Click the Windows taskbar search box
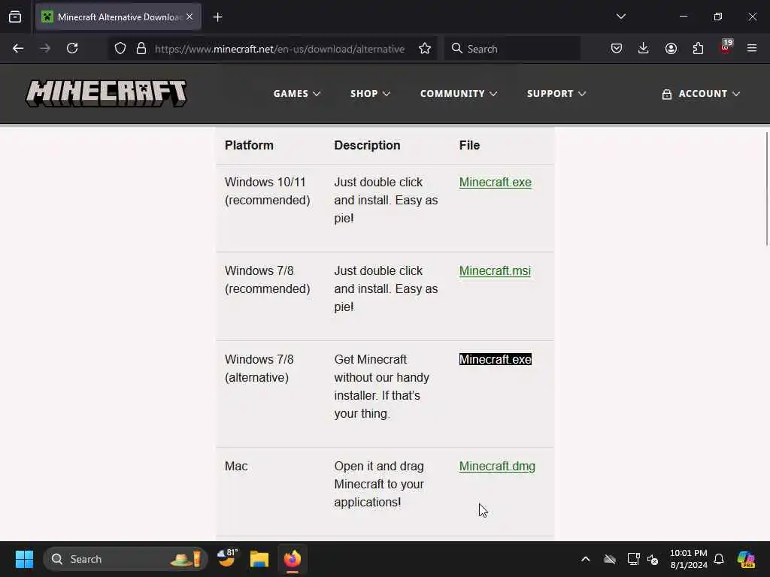The height and width of the screenshot is (577, 770). tap(126, 559)
